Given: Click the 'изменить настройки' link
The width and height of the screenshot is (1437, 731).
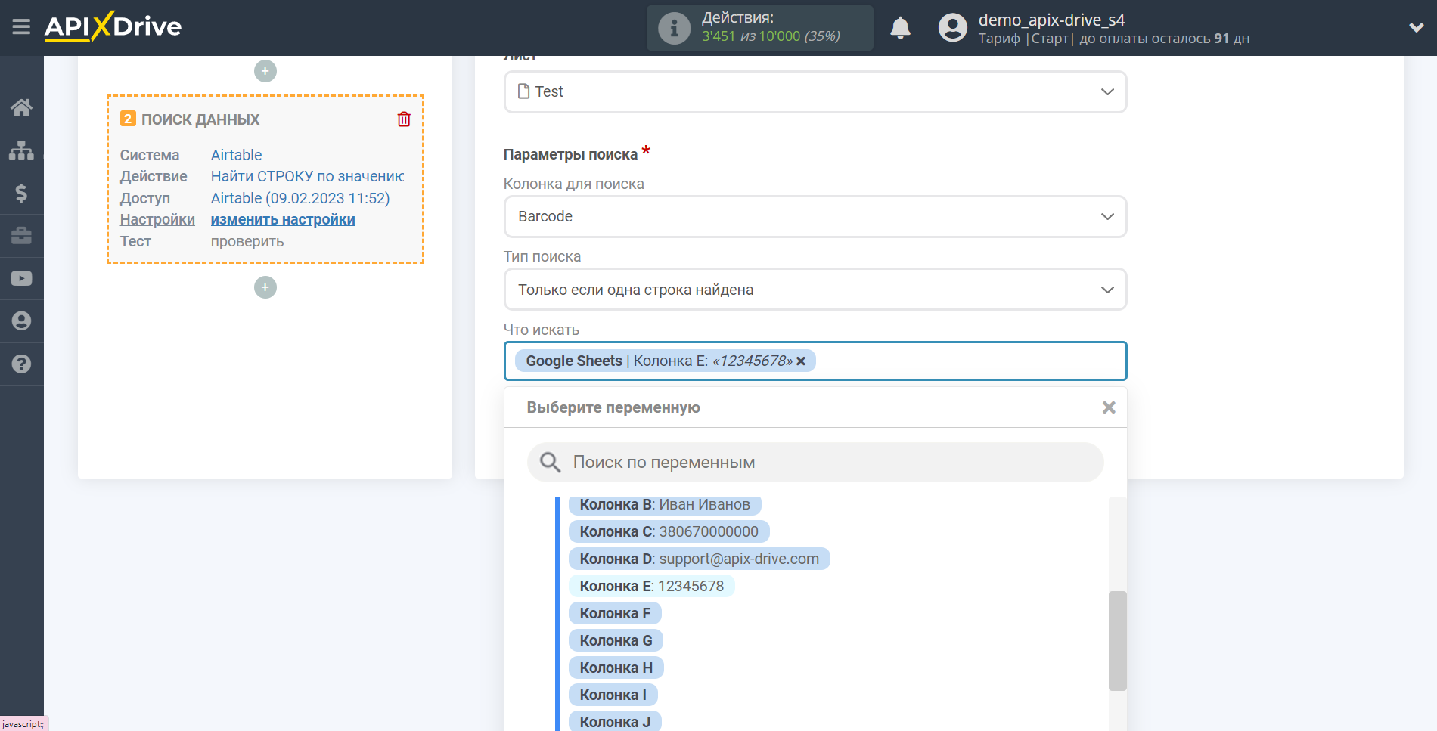Looking at the screenshot, I should point(283,219).
